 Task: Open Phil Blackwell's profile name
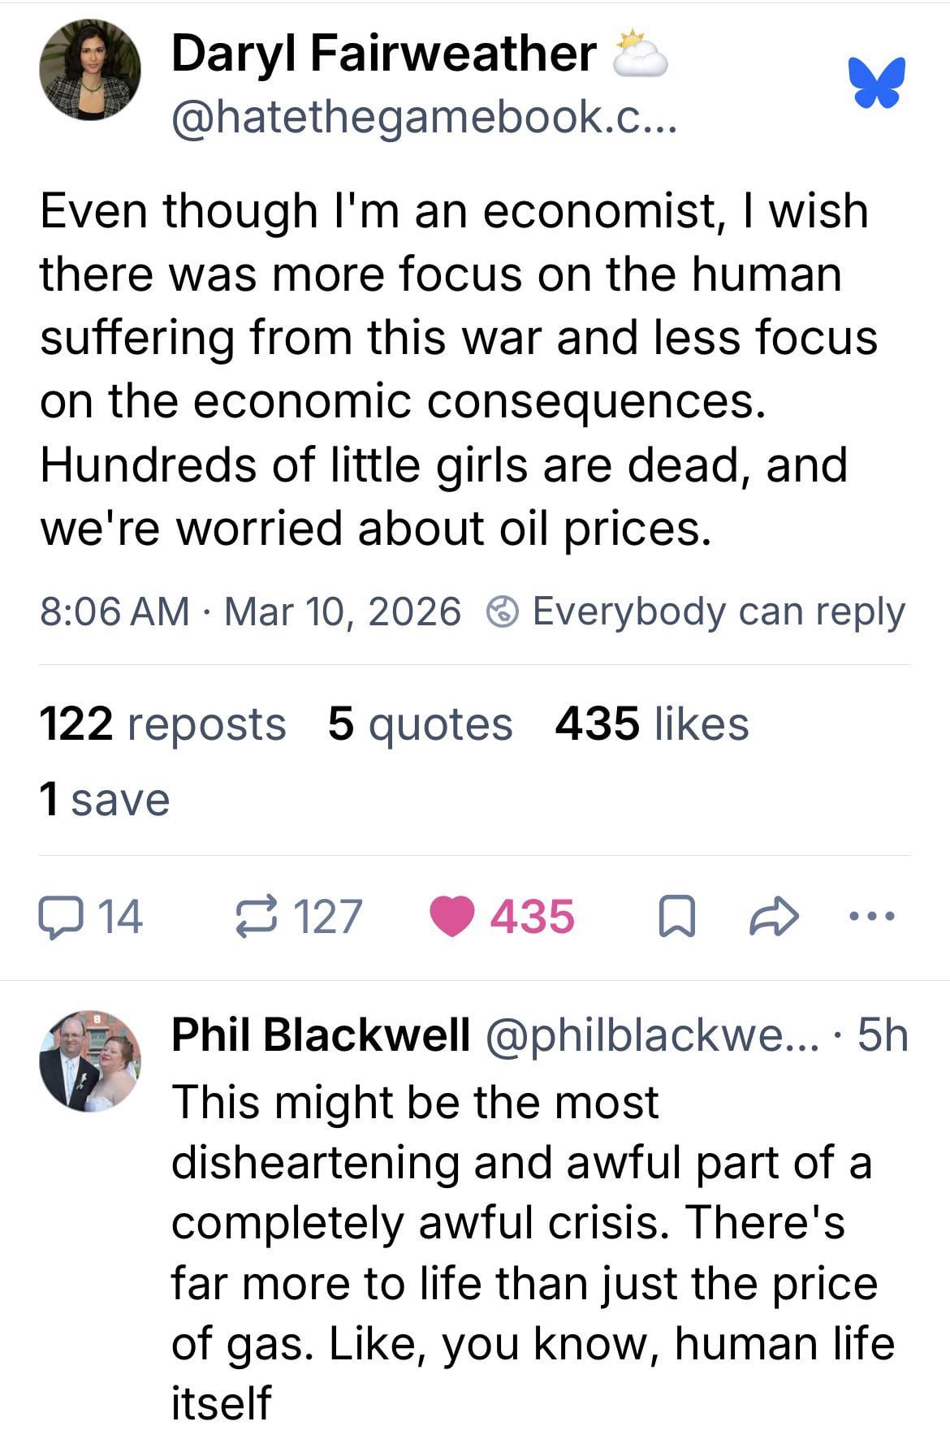click(321, 1035)
